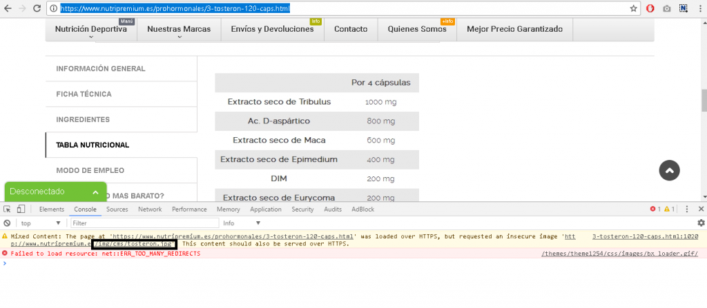Reload the page with the refresh icon
Viewport: 707px width, 308px height.
[x=37, y=8]
